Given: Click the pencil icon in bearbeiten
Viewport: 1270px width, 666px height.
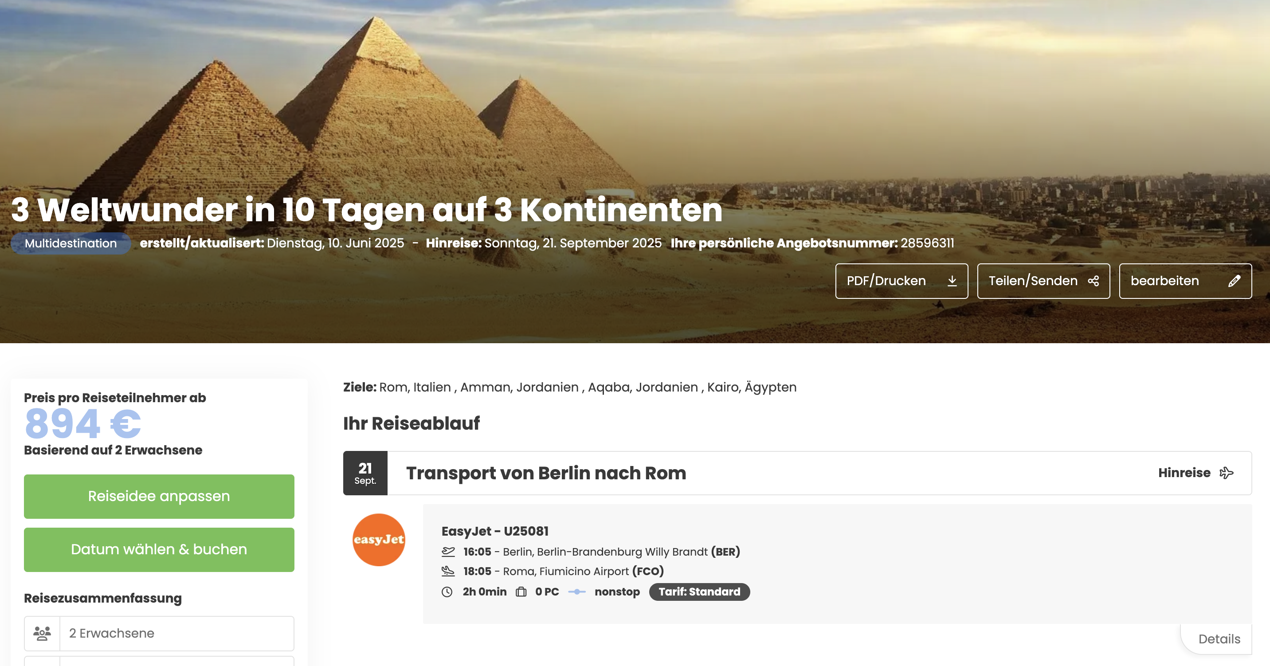Looking at the screenshot, I should (x=1235, y=281).
